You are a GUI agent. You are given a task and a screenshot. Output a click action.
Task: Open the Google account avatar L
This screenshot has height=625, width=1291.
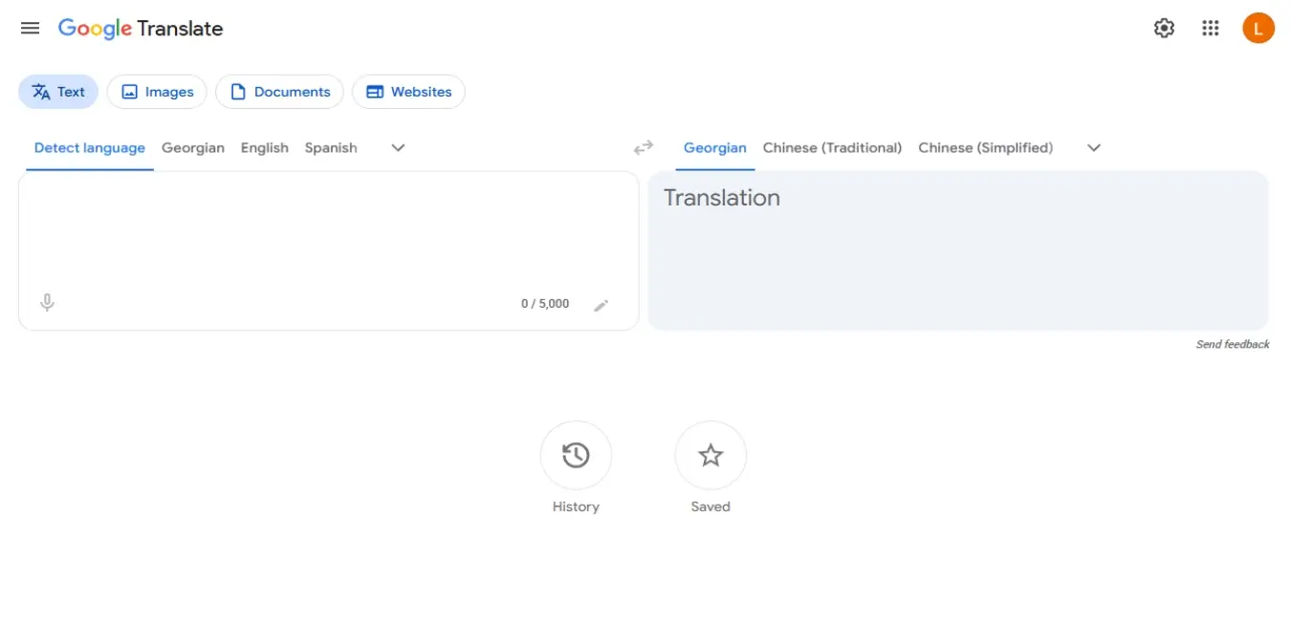1258,29
